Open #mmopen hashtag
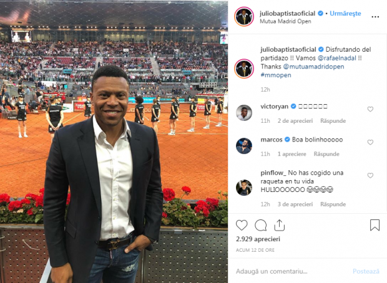Image resolution: width=387 pixels, height=283 pixels. tap(276, 75)
